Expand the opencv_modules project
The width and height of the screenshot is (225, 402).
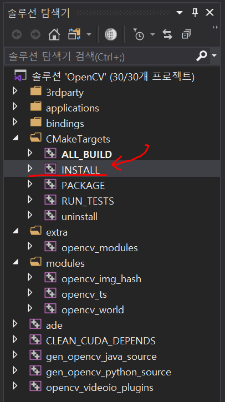(30, 246)
